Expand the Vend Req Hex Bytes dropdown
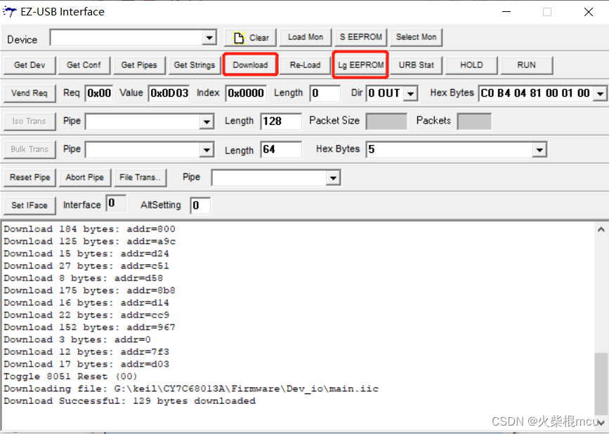 coord(601,93)
